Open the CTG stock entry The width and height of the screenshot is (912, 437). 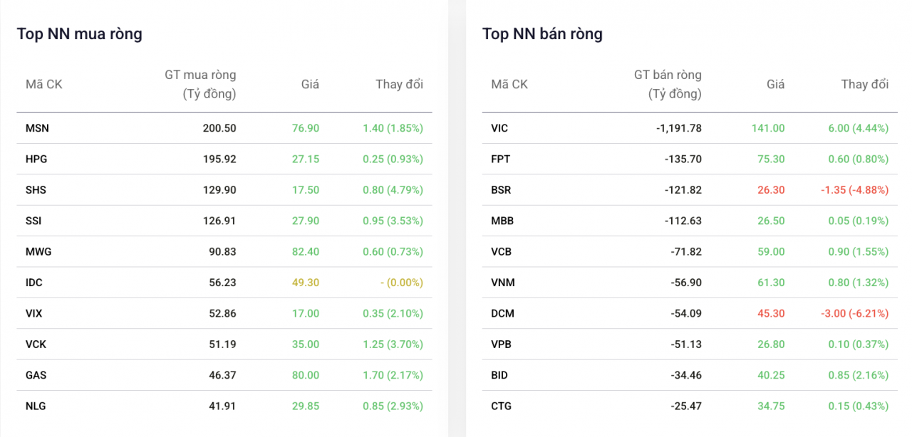pos(501,406)
